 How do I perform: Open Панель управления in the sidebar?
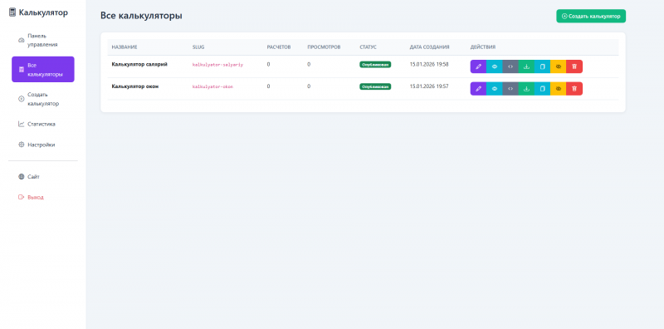(43, 40)
